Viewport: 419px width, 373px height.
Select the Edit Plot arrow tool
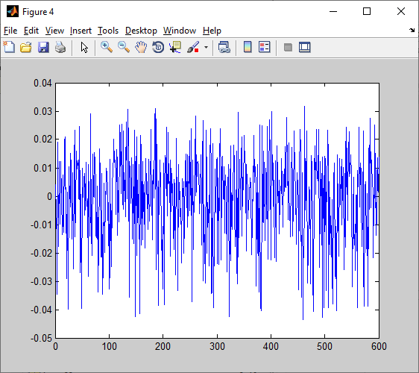point(84,47)
